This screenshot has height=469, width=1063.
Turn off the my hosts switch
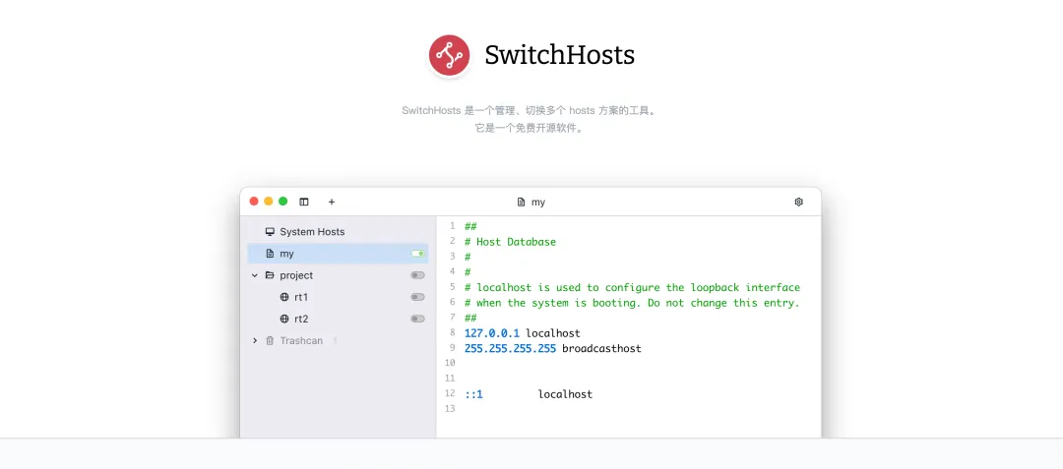(417, 253)
